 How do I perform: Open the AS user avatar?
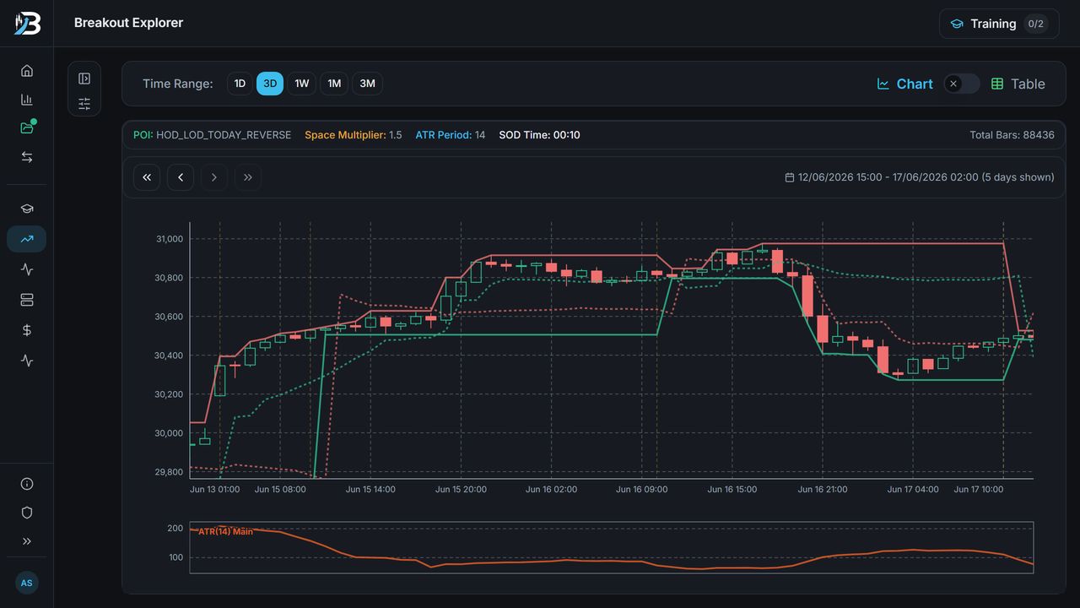pyautogui.click(x=27, y=583)
